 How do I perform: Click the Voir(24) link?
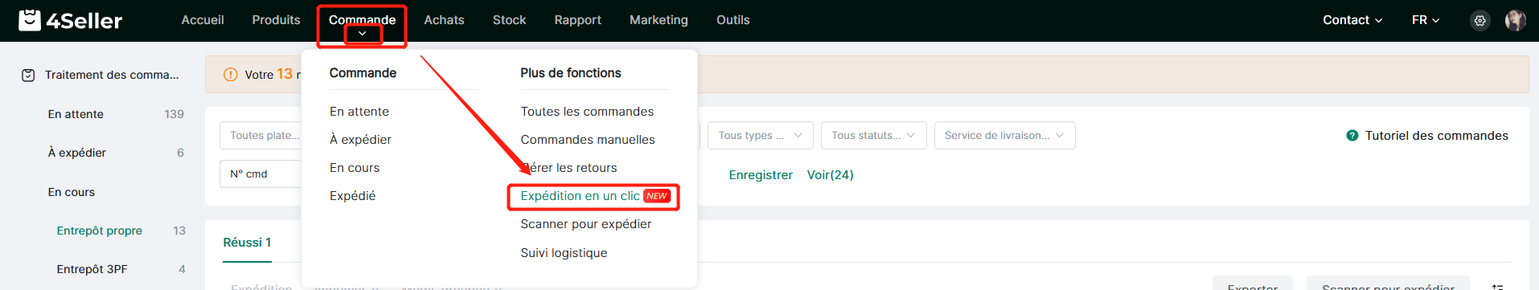pos(830,175)
